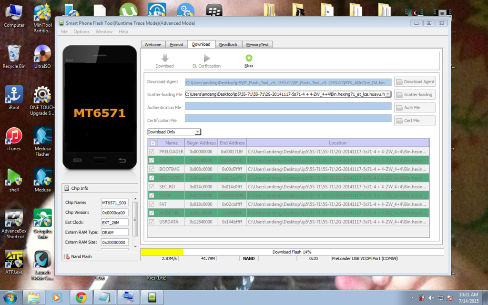Select the shell desktop icon
This screenshot has width=488, height=305.
(x=14, y=181)
